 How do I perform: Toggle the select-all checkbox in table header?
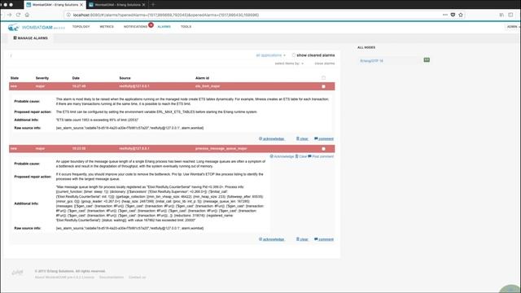tap(323, 78)
